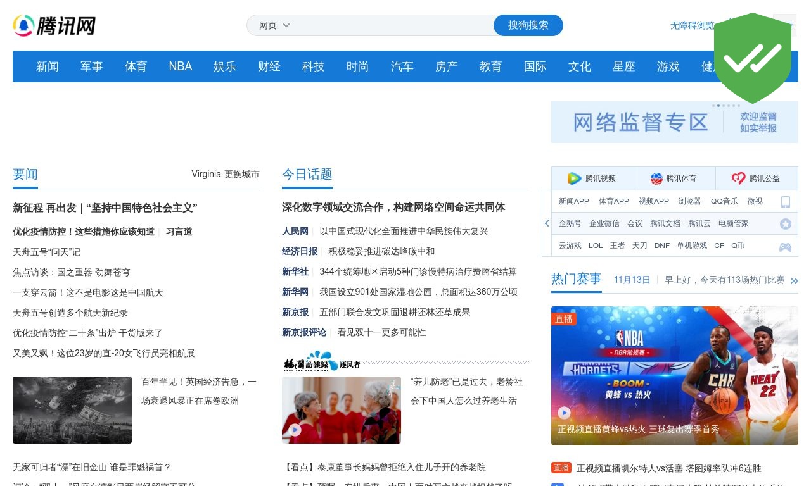Open the 云游戏 link
Image resolution: width=811 pixels, height=486 pixels.
[x=570, y=246]
